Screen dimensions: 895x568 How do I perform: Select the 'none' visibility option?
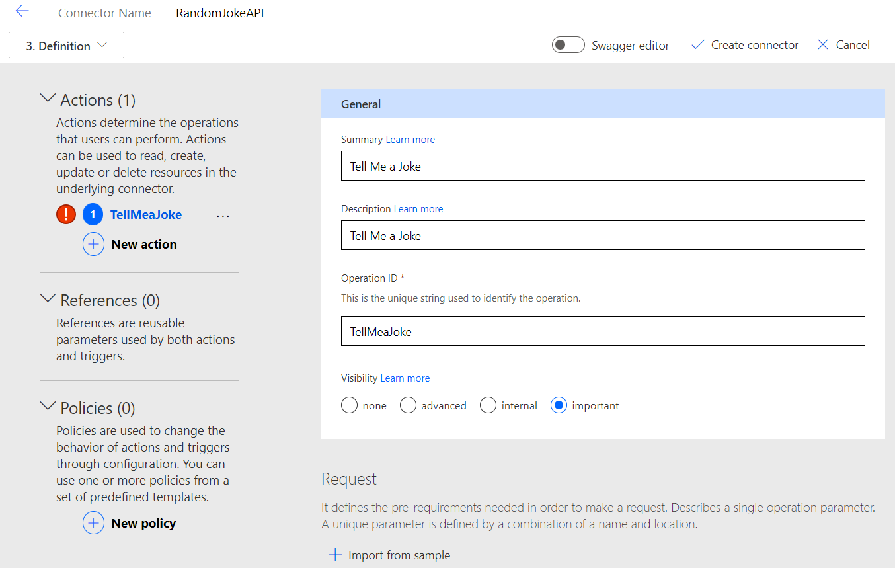coord(350,405)
